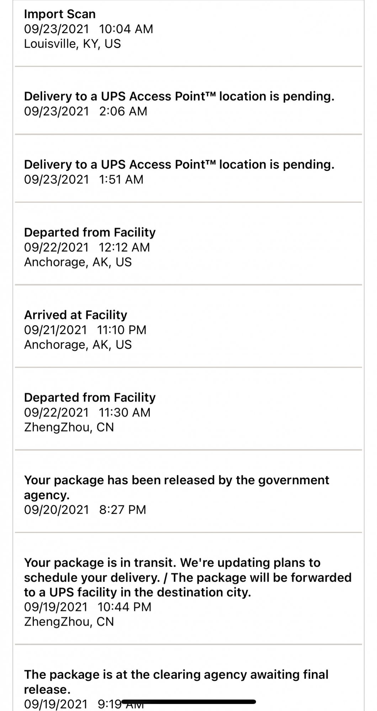Select Departed from Facility Anchorage entry
The height and width of the screenshot is (711, 377).
[188, 244]
